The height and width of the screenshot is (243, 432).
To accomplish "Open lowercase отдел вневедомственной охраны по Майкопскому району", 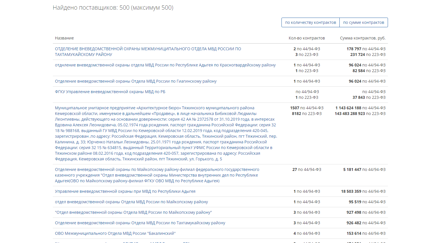I will [x=132, y=202].
